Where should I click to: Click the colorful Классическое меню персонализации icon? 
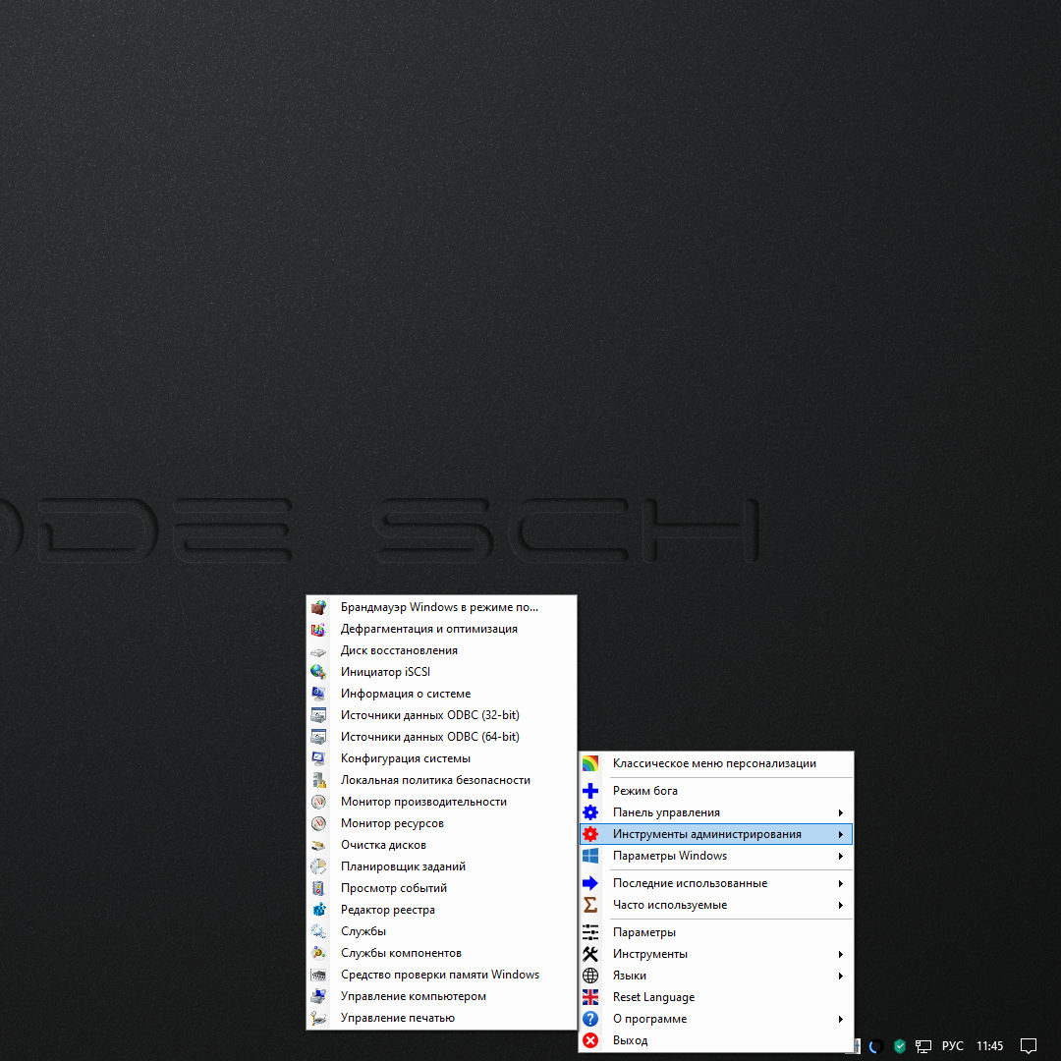590,763
